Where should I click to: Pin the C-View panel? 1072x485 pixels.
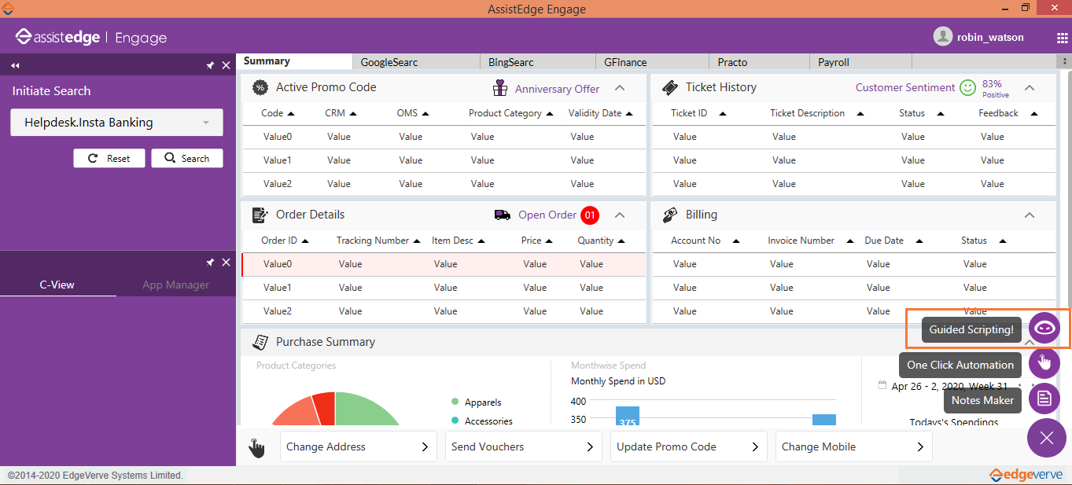click(210, 262)
